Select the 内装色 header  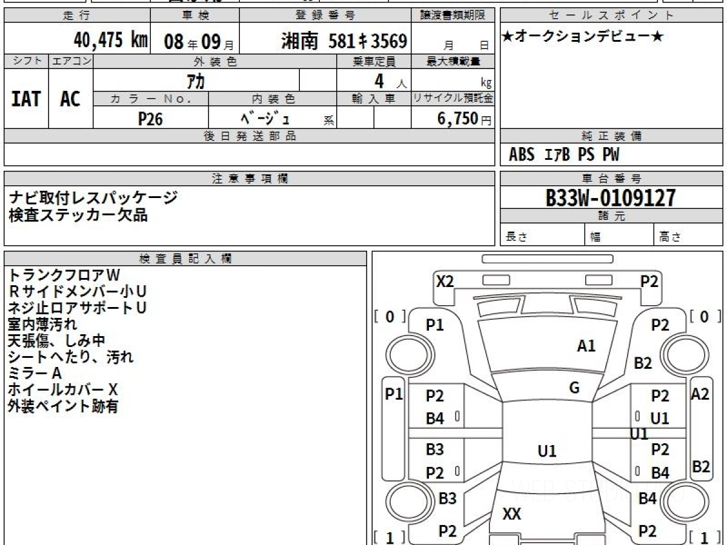[273, 99]
